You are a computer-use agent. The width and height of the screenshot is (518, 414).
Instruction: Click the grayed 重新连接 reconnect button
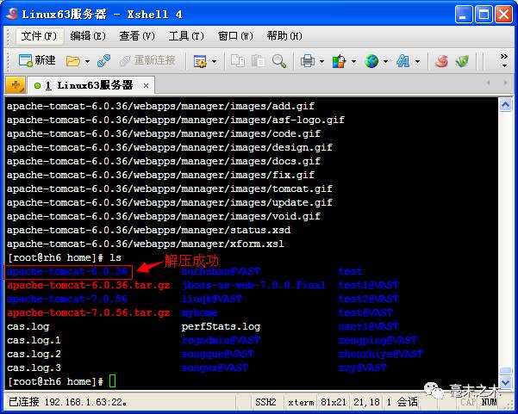(x=147, y=61)
